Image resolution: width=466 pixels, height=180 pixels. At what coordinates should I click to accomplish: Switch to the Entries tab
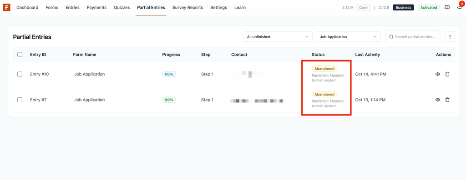72,7
